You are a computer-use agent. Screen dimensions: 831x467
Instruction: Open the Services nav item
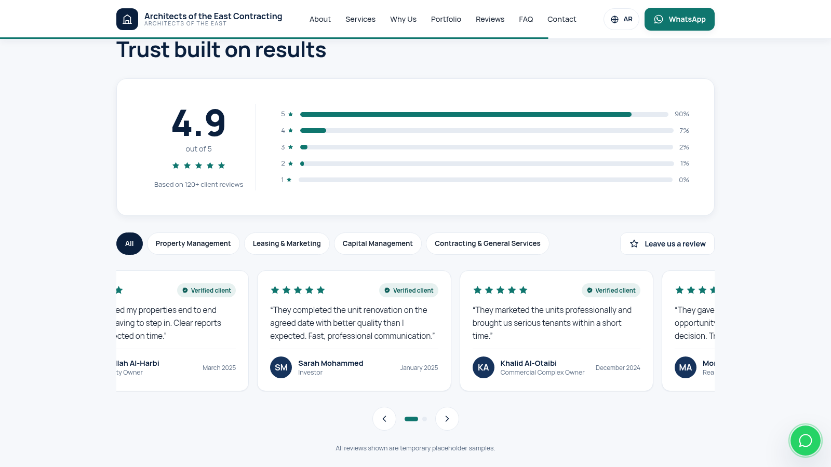[x=360, y=19]
